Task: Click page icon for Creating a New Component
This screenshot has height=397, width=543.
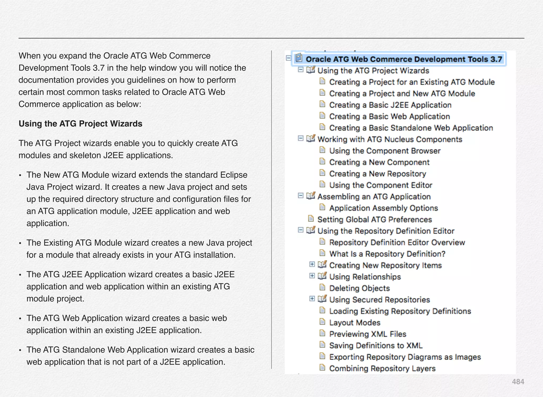Action: click(322, 161)
